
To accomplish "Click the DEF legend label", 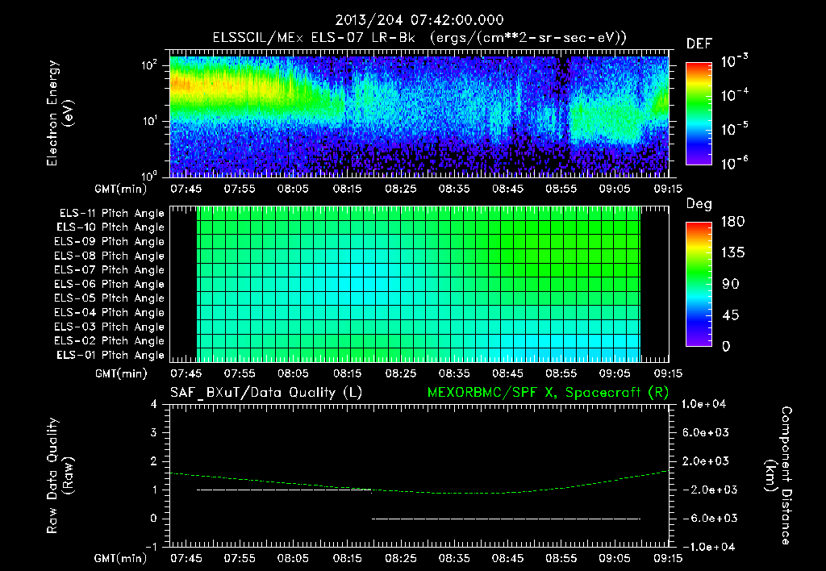I will [699, 44].
